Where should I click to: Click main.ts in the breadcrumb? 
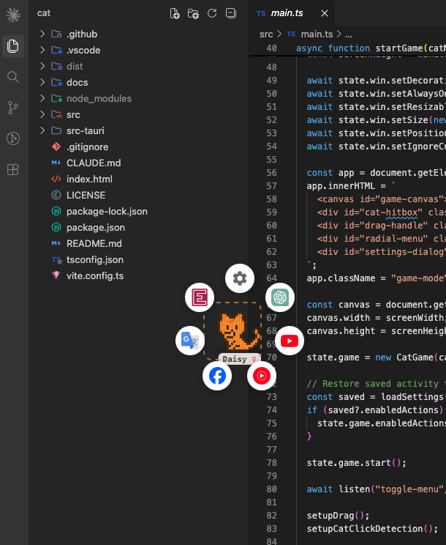(317, 34)
